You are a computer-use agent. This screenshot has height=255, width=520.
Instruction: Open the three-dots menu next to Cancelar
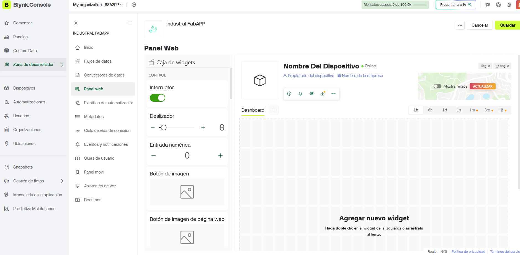pos(460,25)
